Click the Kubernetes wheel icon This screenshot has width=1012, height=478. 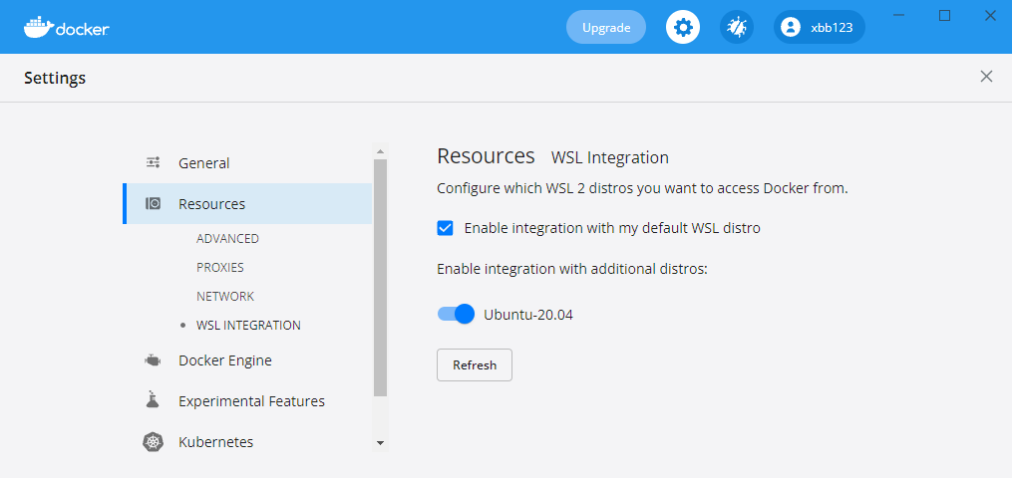point(153,442)
